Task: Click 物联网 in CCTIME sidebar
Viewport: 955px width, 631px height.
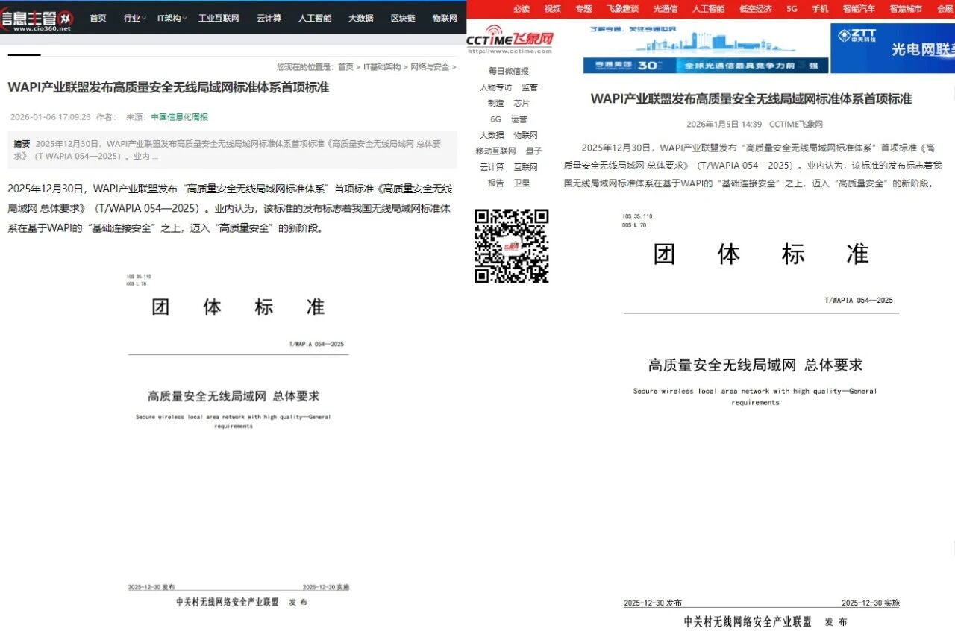Action: coord(525,135)
